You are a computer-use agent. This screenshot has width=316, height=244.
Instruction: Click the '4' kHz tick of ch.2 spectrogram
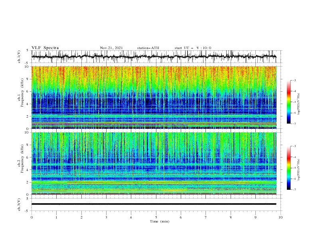(28, 170)
